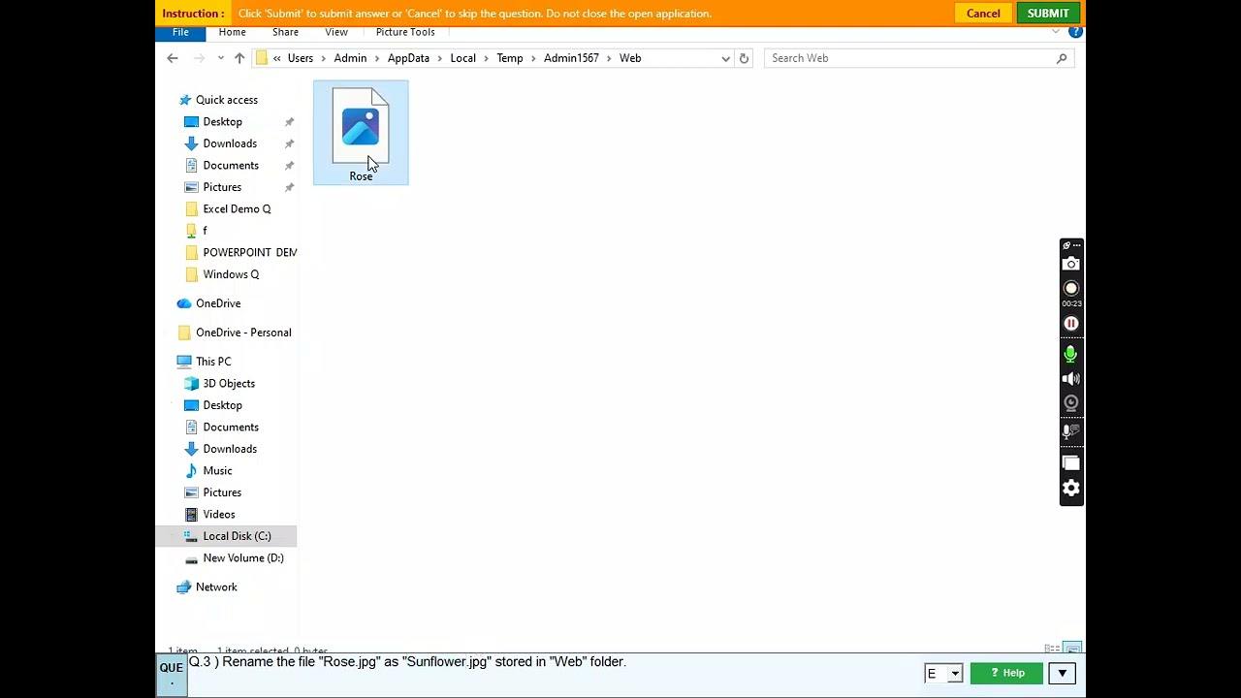Click the microphone speech bubble icon

coord(1070,431)
